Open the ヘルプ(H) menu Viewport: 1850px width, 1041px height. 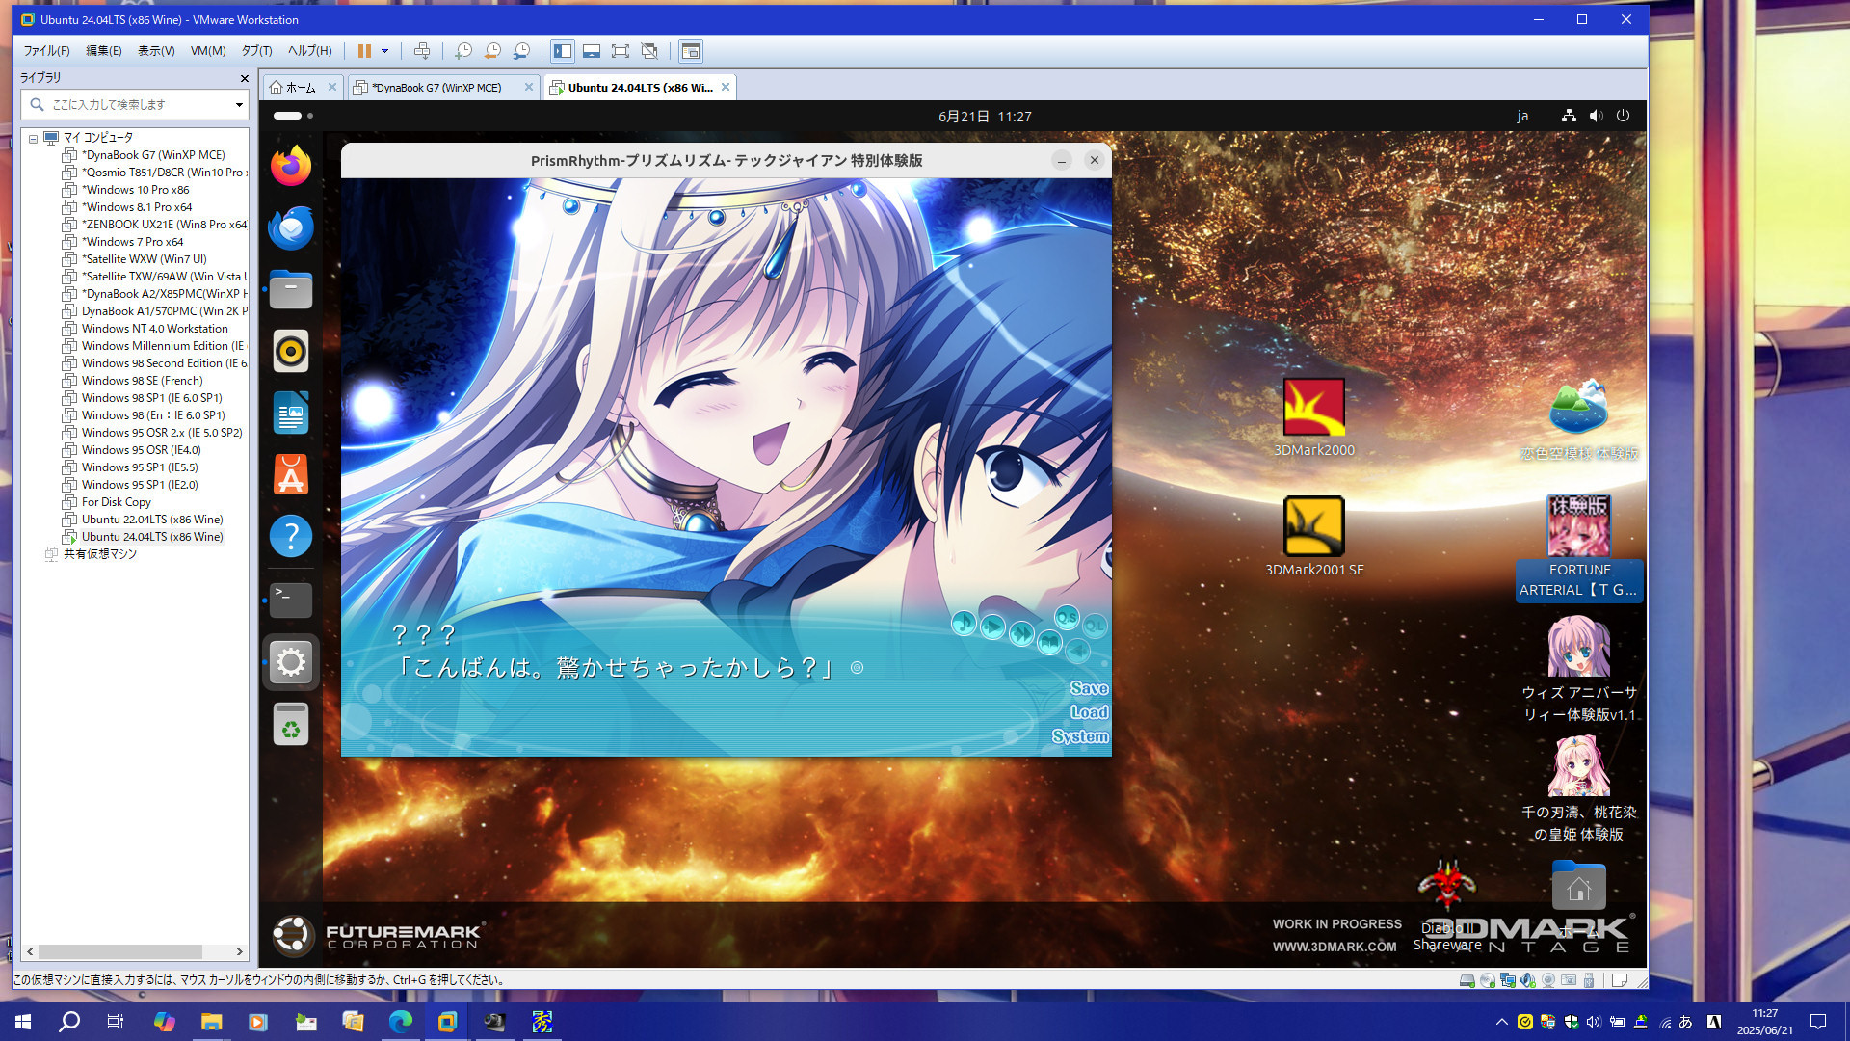(310, 51)
